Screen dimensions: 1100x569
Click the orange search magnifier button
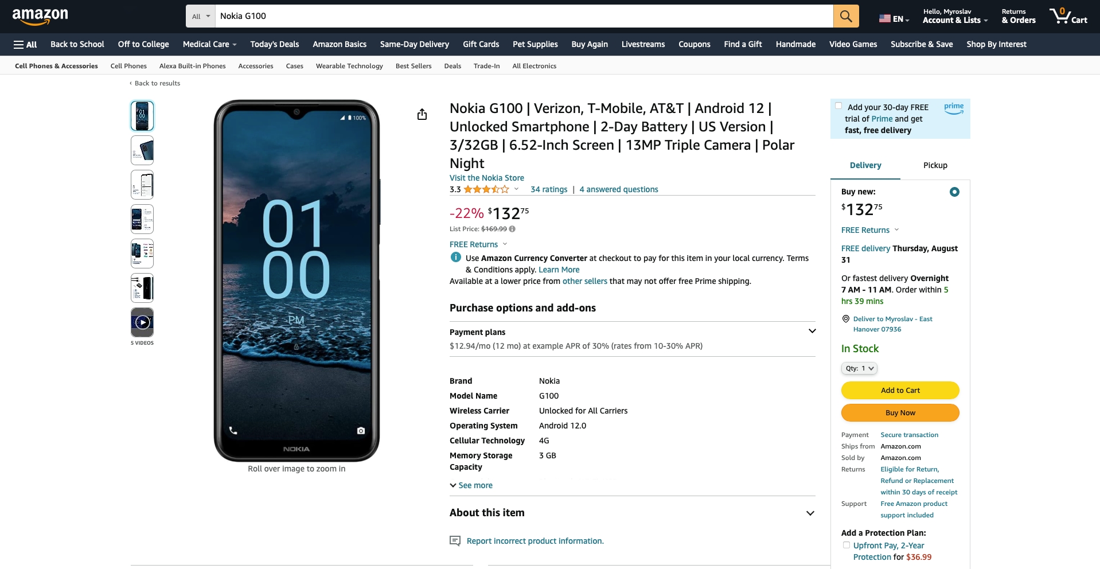click(x=846, y=16)
